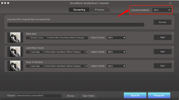Start converting the Black Eyes track

[x=163, y=37]
